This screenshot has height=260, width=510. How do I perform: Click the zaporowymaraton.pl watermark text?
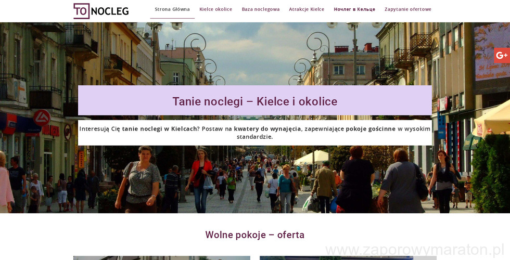point(415,250)
